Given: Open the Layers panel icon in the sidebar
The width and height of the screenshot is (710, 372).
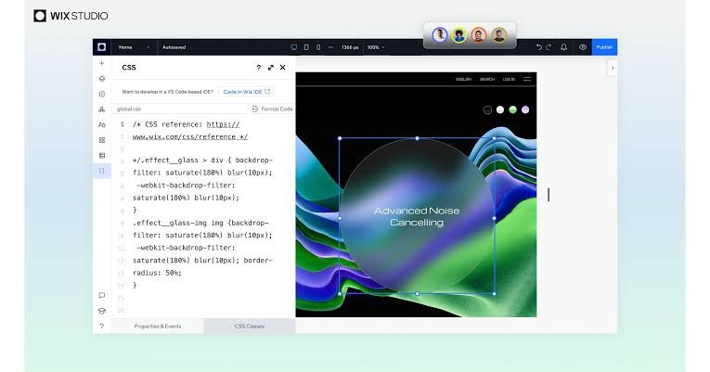Looking at the screenshot, I should pos(102,79).
